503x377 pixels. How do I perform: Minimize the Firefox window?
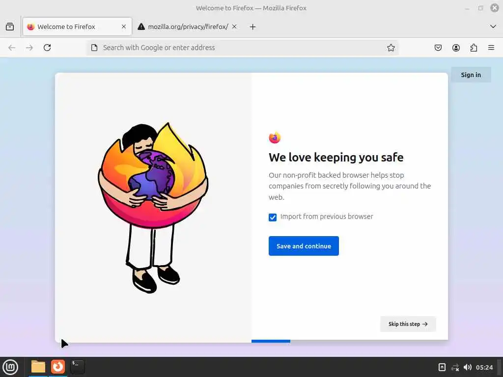467,8
